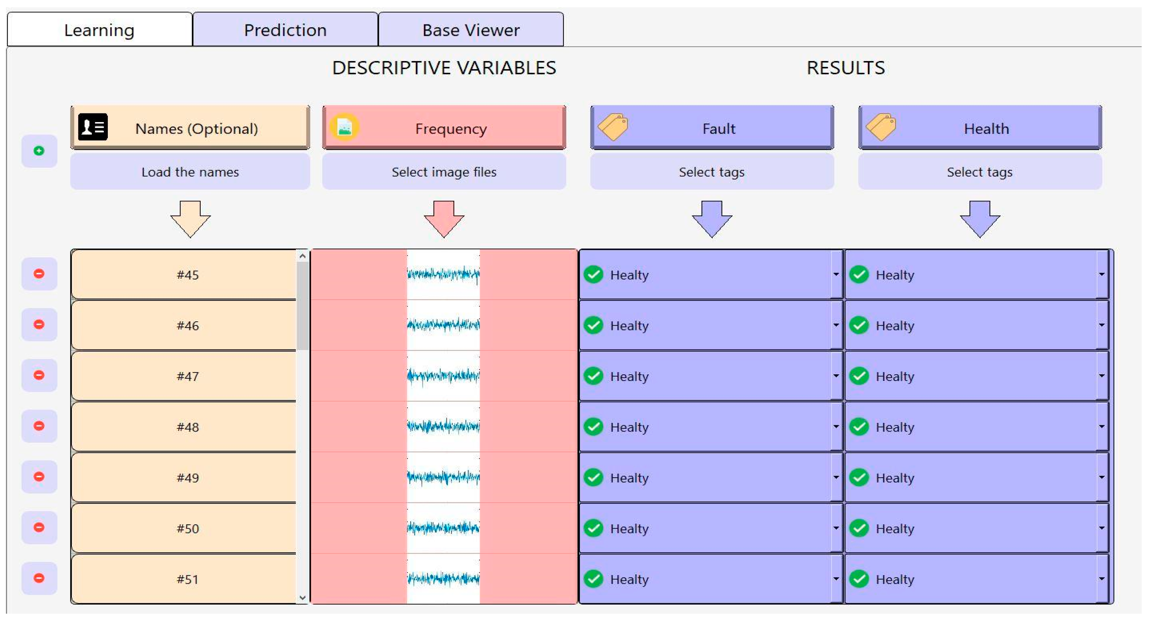Click green checkmark in Fault column row #50
The image size is (1149, 621).
pyautogui.click(x=594, y=528)
